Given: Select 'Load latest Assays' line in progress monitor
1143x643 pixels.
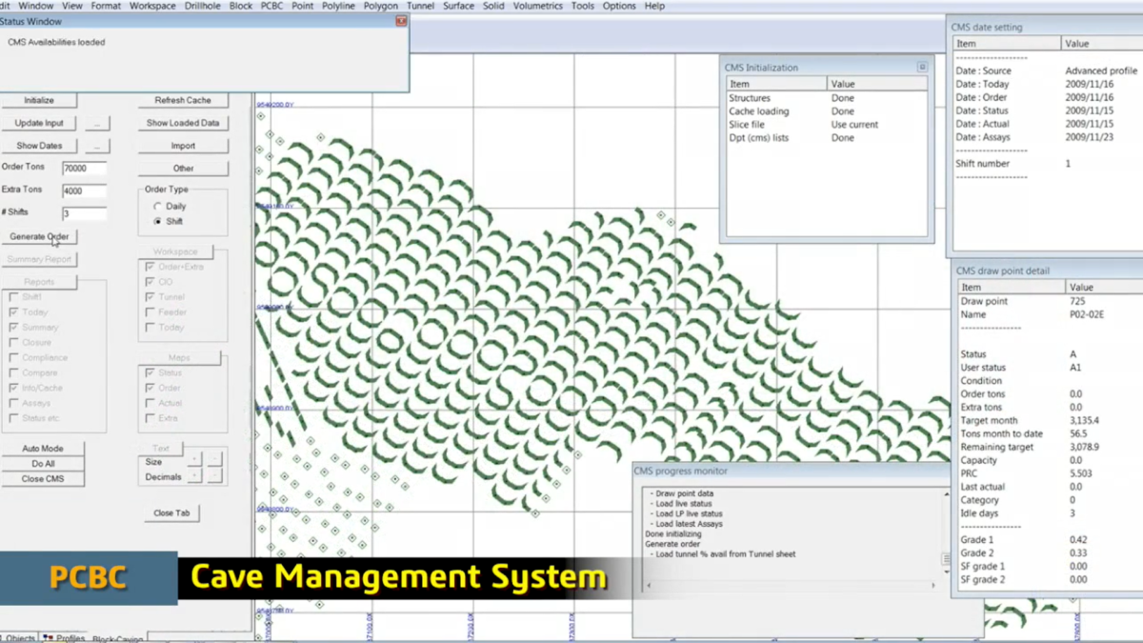Looking at the screenshot, I should [x=690, y=524].
